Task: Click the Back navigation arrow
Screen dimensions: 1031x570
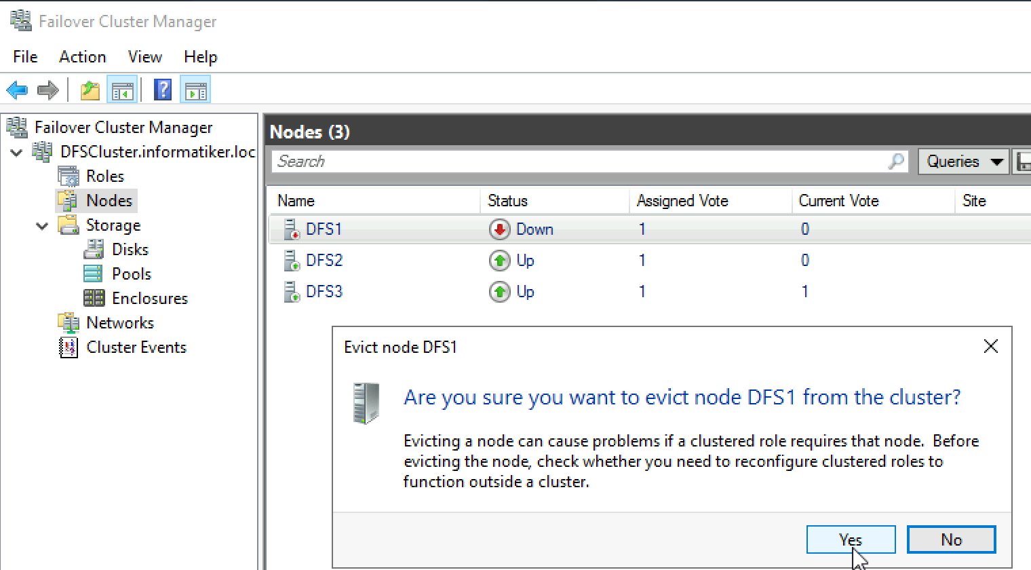Action: [16, 89]
